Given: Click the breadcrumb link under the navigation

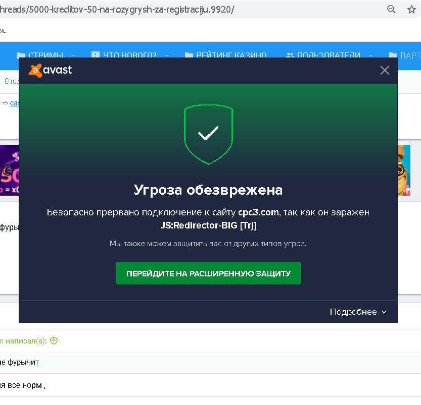Looking at the screenshot, I should (x=14, y=103).
